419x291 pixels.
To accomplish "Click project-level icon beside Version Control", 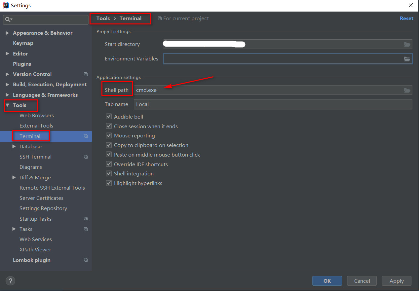I will click(86, 74).
